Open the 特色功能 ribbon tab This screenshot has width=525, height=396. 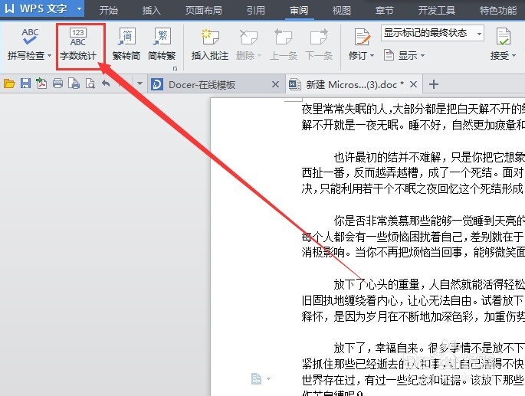click(498, 11)
